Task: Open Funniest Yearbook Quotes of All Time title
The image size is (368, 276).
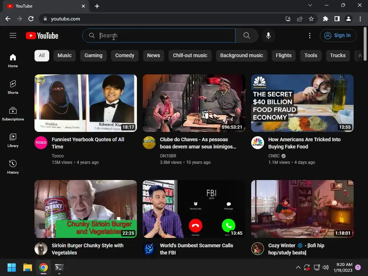Action: coord(88,143)
